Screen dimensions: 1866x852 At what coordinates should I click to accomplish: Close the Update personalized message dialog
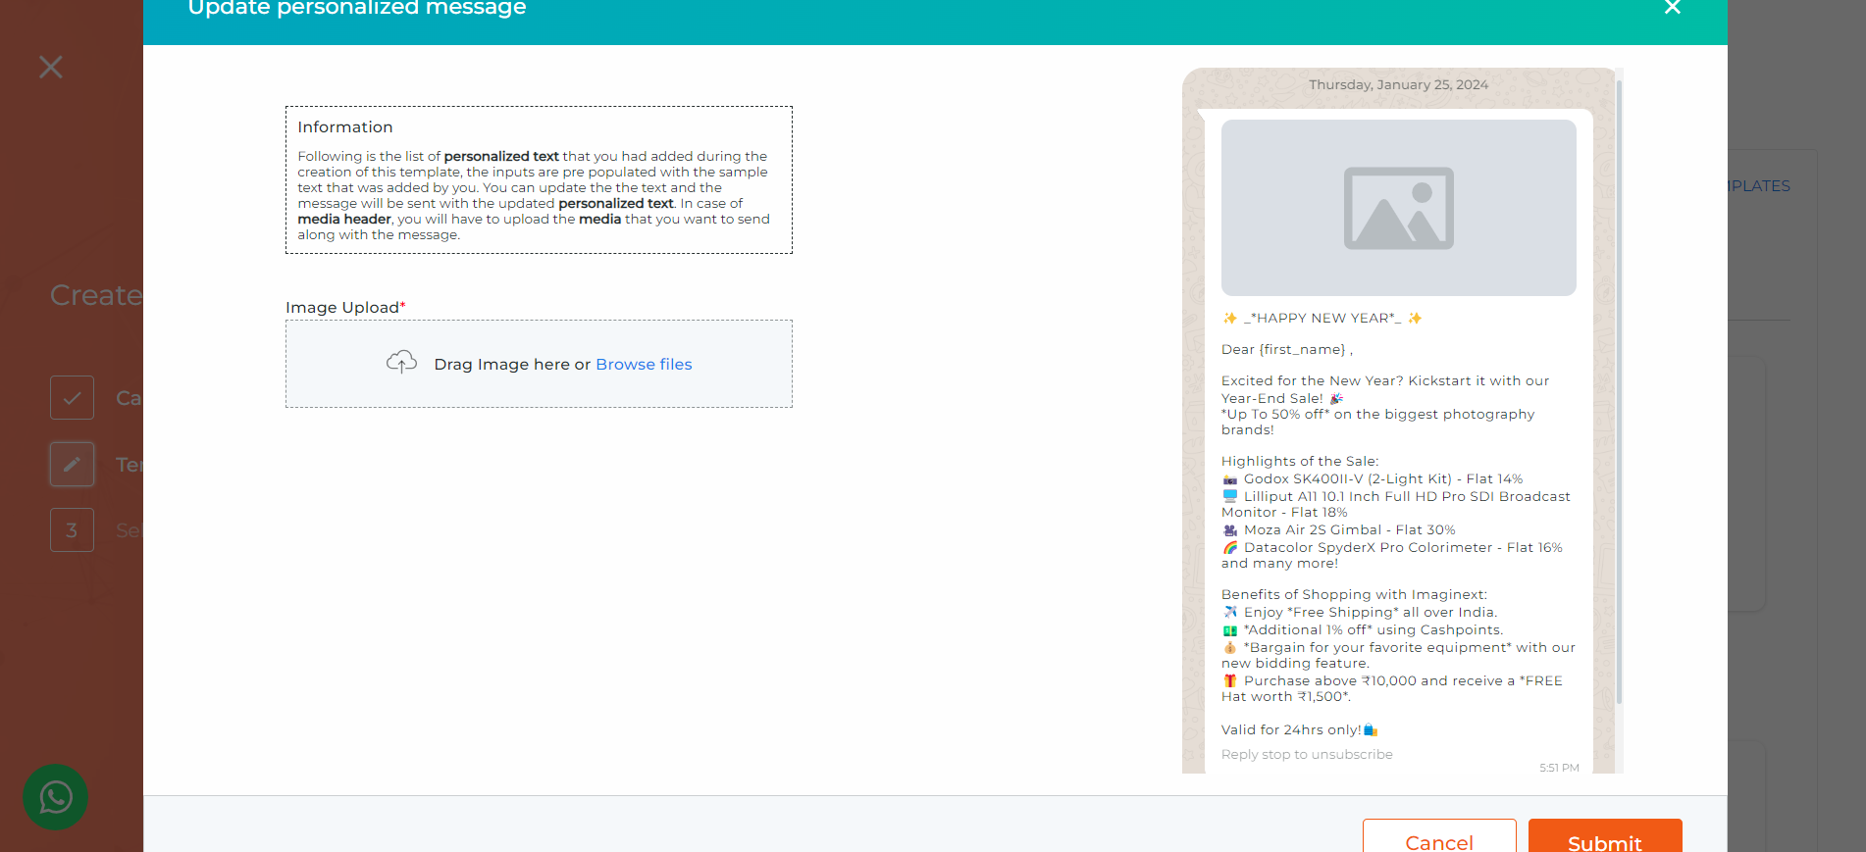[x=1673, y=8]
